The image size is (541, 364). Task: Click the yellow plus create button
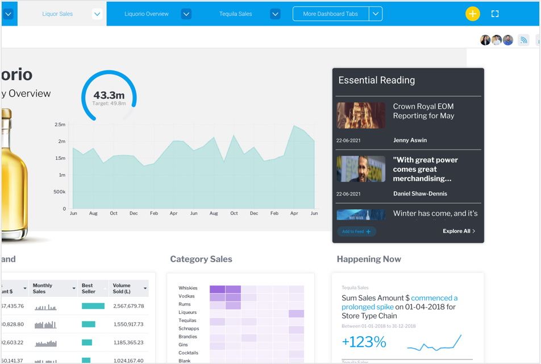(472, 14)
